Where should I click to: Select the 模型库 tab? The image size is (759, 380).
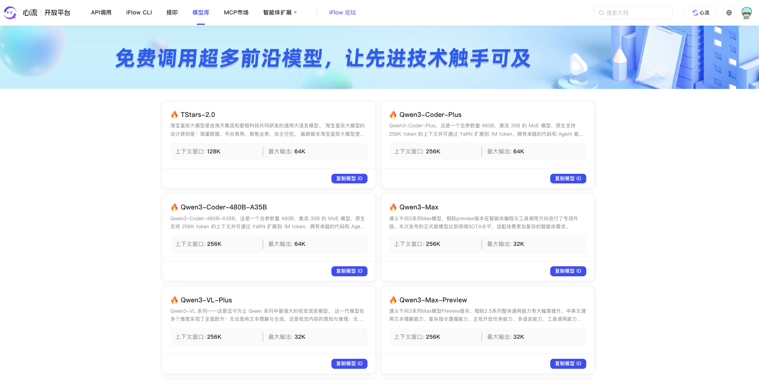pyautogui.click(x=201, y=12)
